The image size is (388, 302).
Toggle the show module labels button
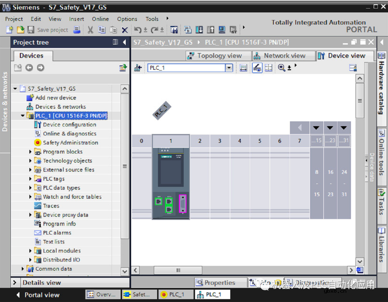tap(257, 68)
